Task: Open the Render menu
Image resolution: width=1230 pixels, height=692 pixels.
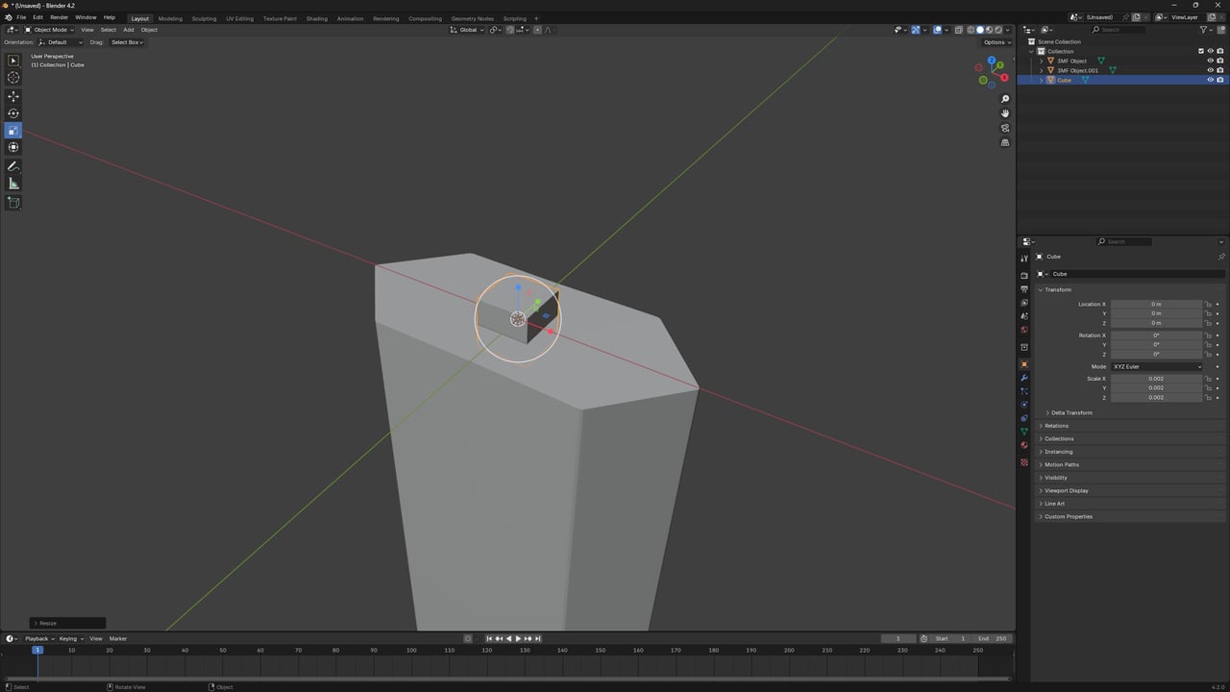Action: [x=59, y=17]
